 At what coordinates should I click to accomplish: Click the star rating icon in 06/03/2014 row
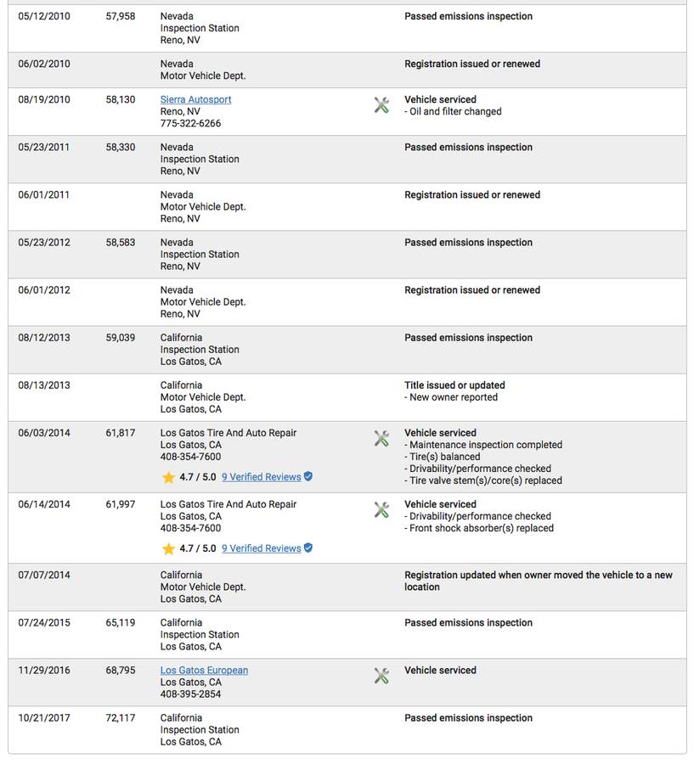[x=168, y=477]
